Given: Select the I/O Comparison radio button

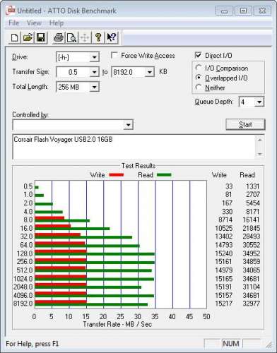Looking at the screenshot, I should pyautogui.click(x=199, y=68).
